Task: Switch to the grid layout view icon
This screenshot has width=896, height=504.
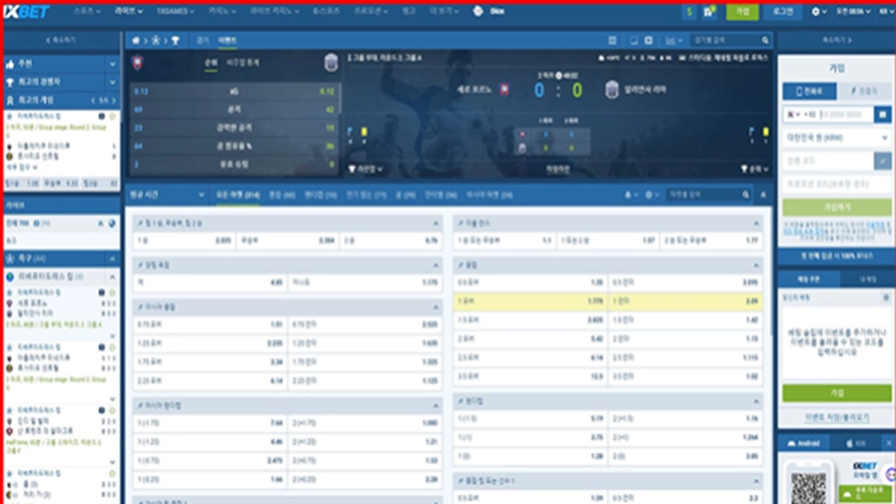Action: (612, 40)
